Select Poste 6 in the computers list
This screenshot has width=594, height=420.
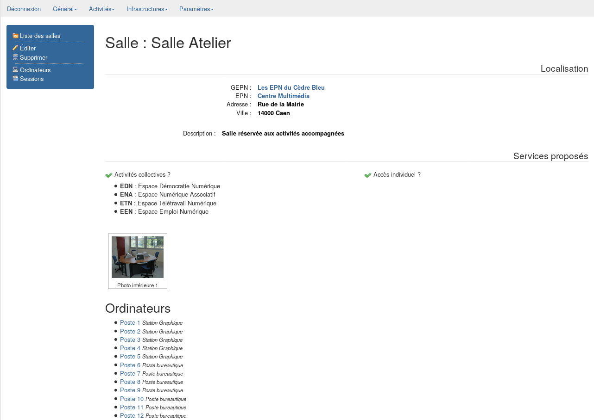[130, 365]
